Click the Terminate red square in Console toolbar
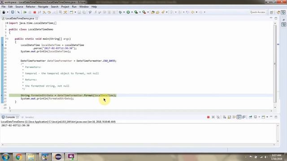This screenshot has width=287, height=161. (208, 117)
